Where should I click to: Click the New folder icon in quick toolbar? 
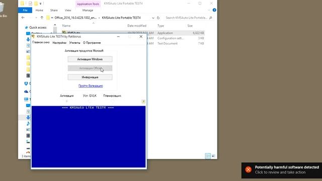pyautogui.click(x=36, y=4)
